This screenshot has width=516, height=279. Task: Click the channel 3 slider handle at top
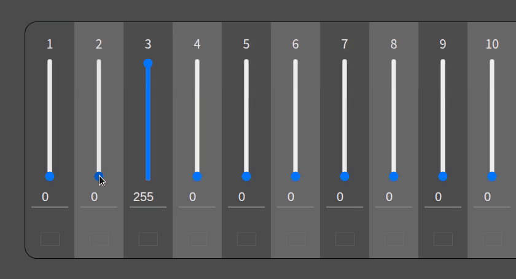point(148,63)
